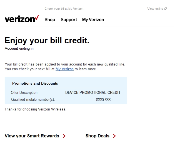Click the red chevron after Shop Deals
This screenshot has width=177, height=146.
tap(114, 136)
